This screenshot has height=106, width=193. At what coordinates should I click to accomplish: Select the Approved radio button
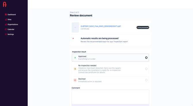tap(146, 58)
